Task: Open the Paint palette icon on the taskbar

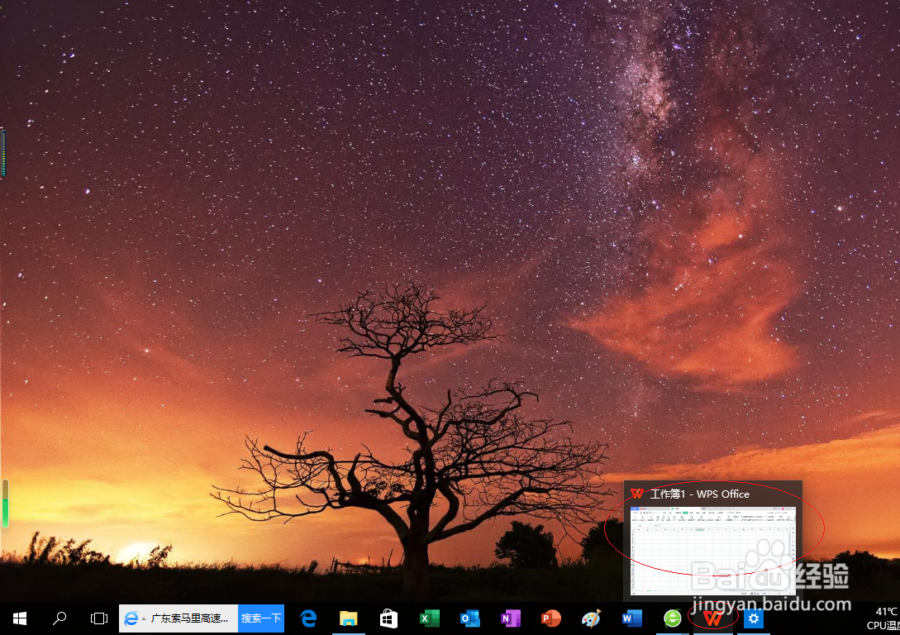Action: click(591, 618)
